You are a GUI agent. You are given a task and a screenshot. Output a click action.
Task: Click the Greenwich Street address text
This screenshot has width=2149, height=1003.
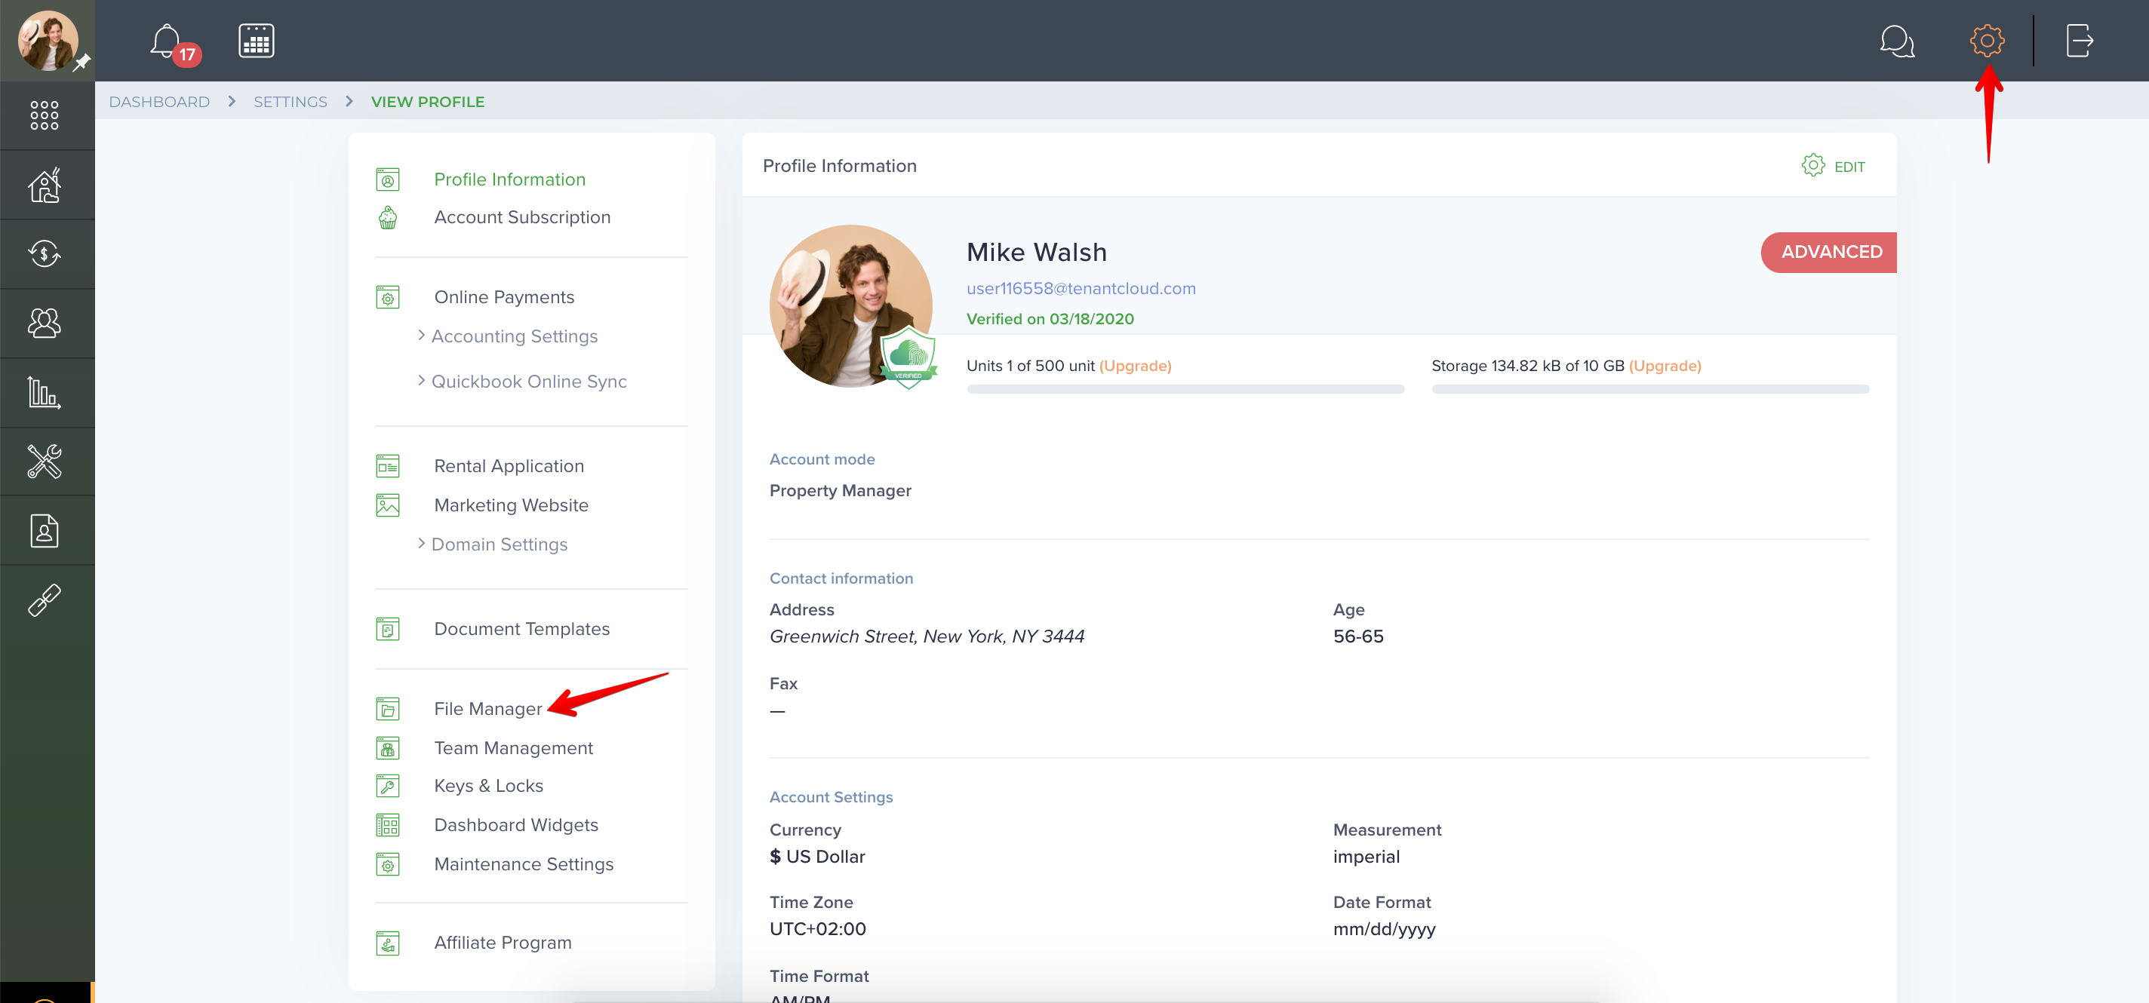[927, 636]
